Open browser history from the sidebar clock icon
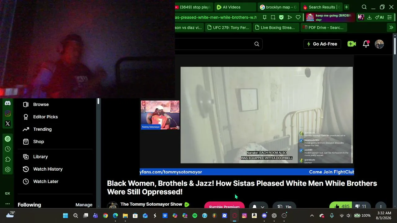This screenshot has height=223, width=397. point(8,149)
